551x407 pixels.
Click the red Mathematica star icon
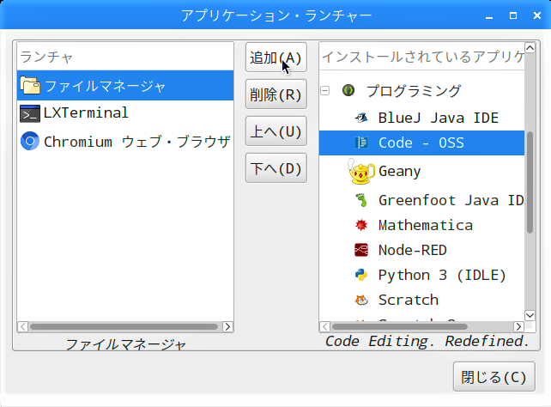click(361, 225)
